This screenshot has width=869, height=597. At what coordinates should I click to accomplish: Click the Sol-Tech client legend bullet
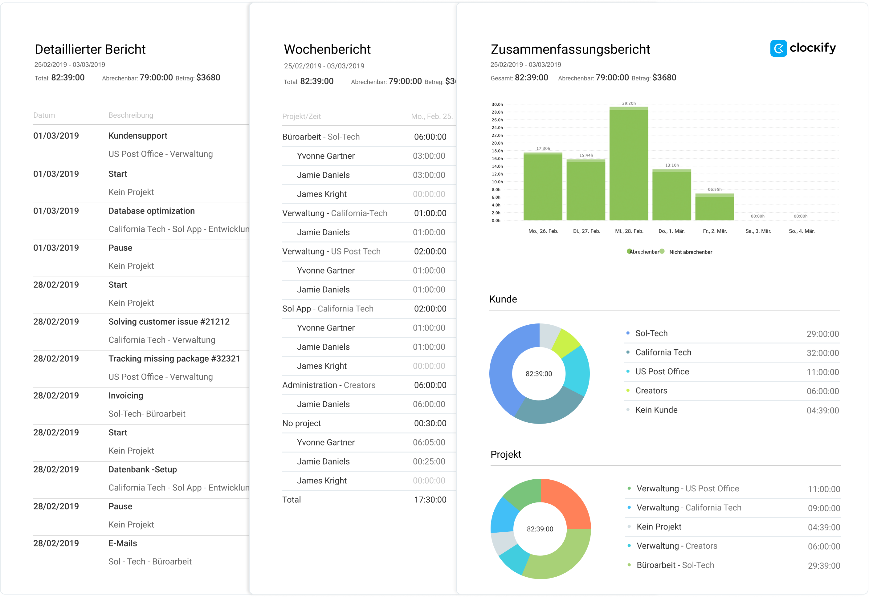tap(628, 333)
